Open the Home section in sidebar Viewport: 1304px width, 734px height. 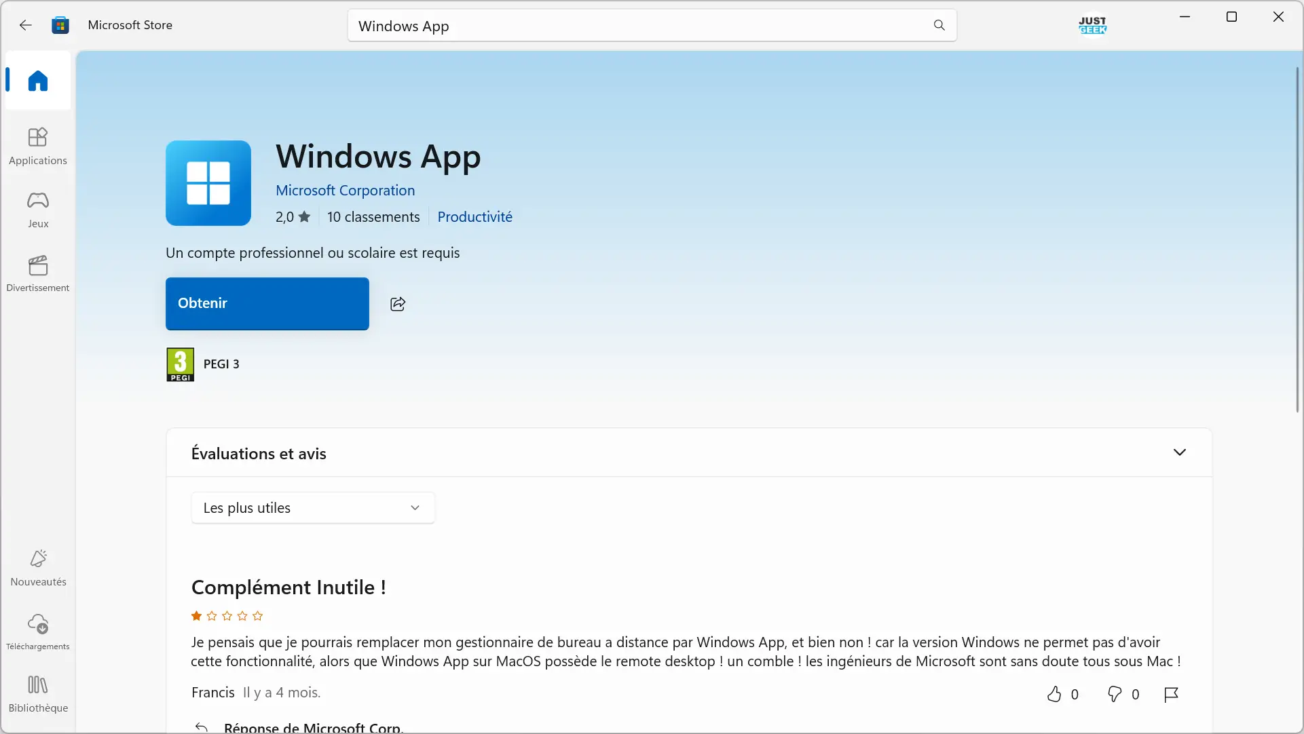tap(38, 81)
